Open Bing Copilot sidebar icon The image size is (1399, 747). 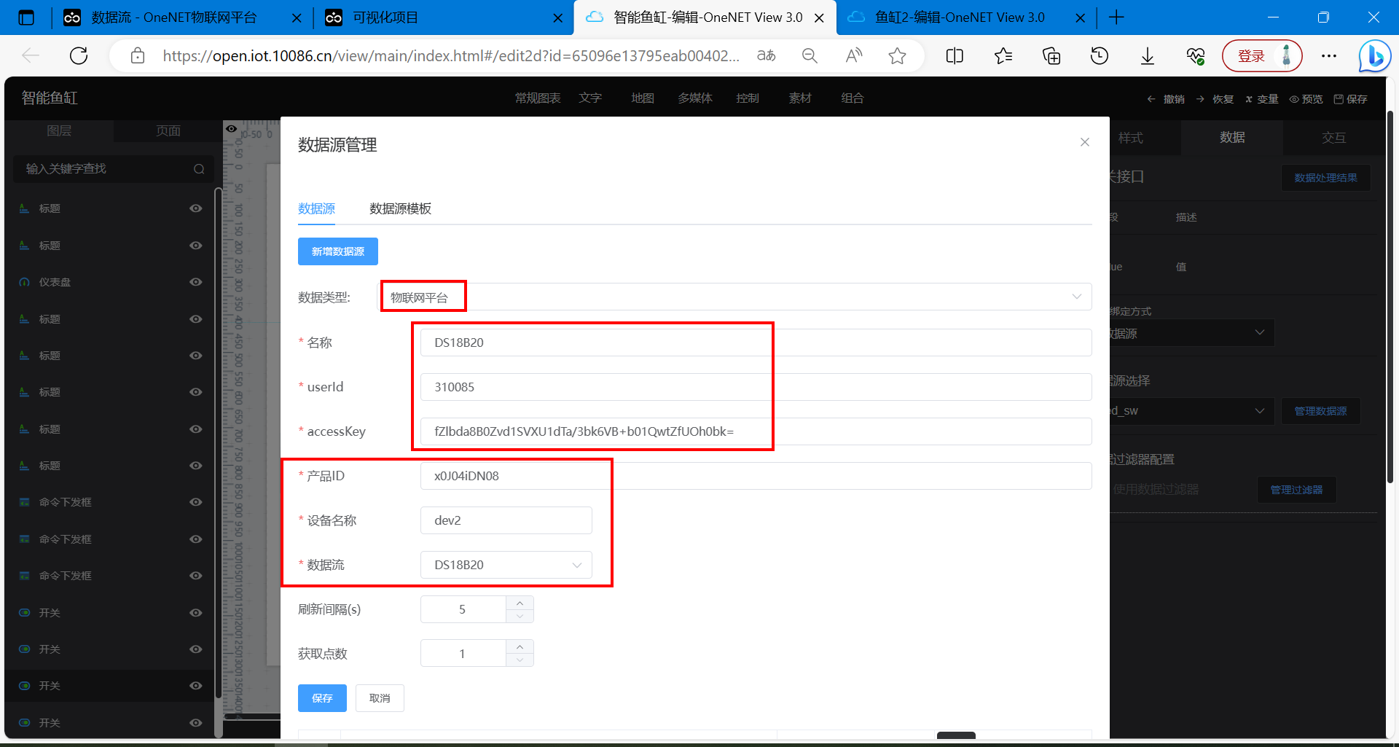click(x=1375, y=55)
